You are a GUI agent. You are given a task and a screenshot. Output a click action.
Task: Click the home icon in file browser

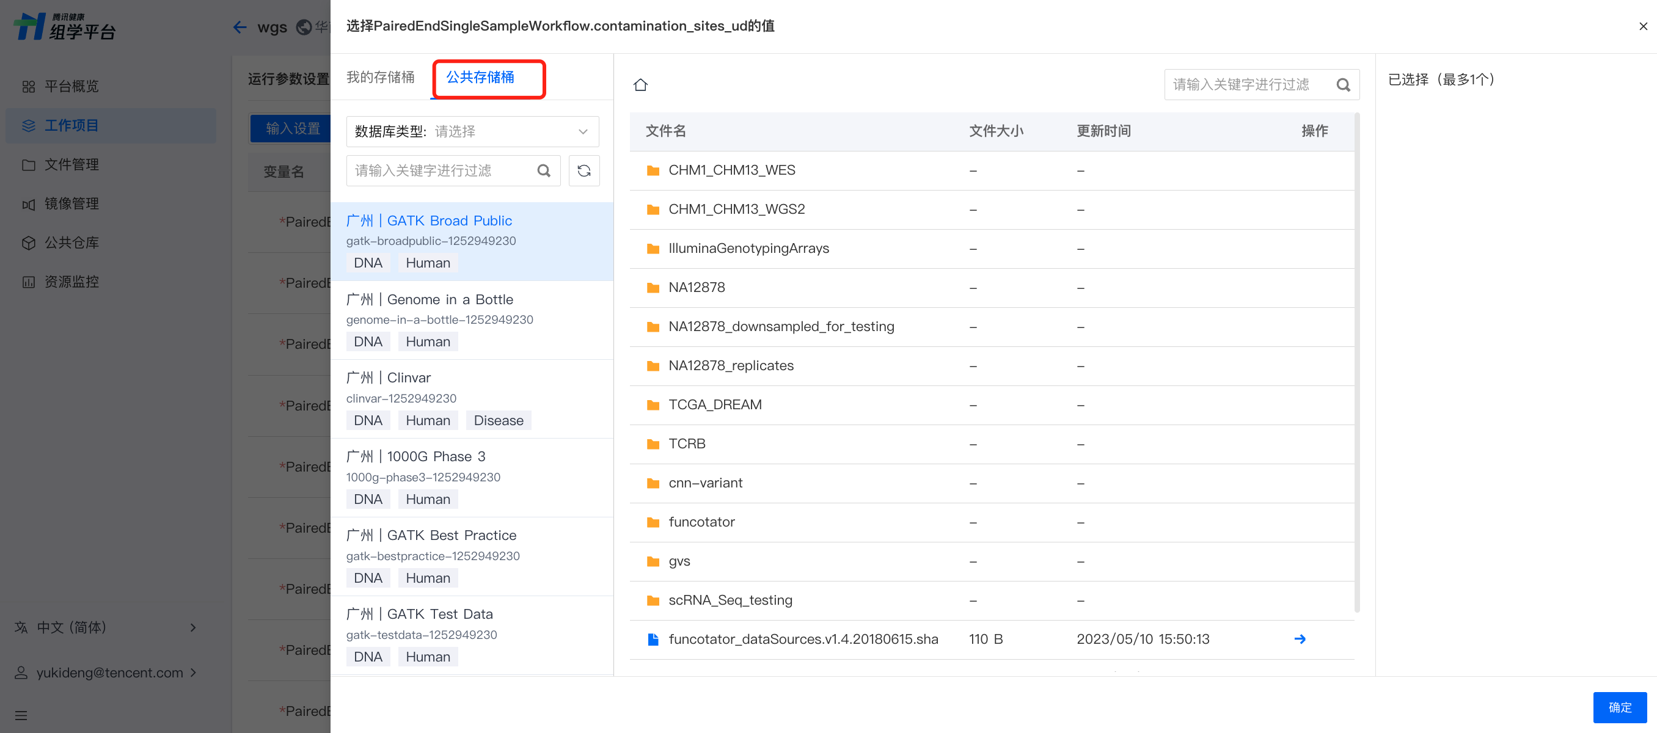coord(640,85)
